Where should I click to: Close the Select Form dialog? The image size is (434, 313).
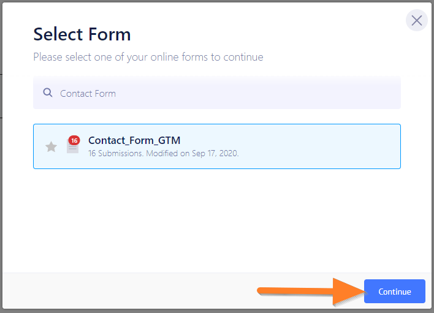[417, 21]
